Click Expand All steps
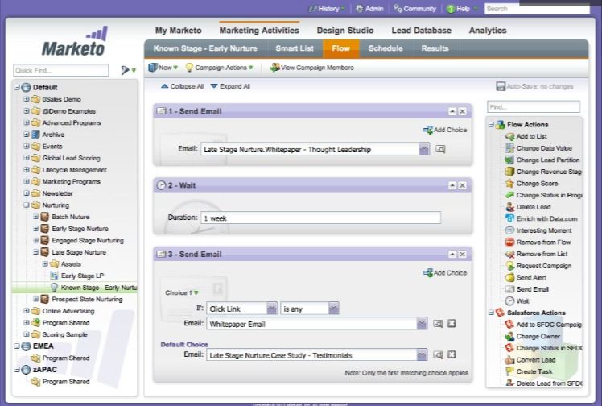Screen dimensions: 602x406 [x=230, y=86]
